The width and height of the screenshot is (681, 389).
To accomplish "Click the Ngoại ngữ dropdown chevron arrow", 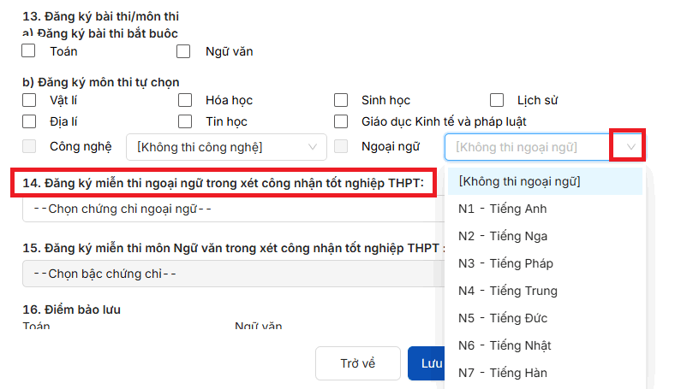I will (631, 147).
